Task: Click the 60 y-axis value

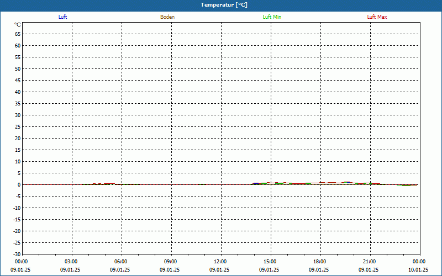Action: [x=18, y=46]
